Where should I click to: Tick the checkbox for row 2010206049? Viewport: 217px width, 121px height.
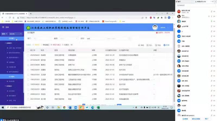[28, 60]
